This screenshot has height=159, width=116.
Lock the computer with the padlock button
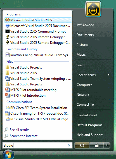[97, 145]
